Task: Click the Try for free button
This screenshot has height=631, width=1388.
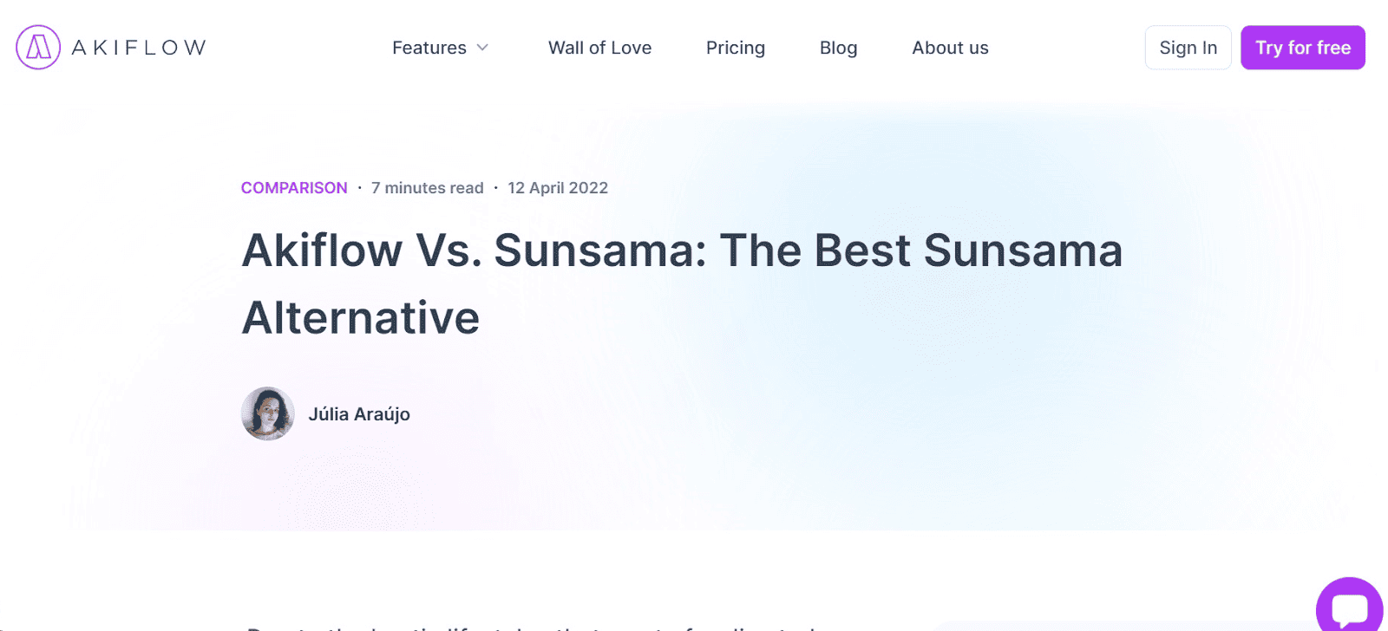Action: (x=1302, y=48)
